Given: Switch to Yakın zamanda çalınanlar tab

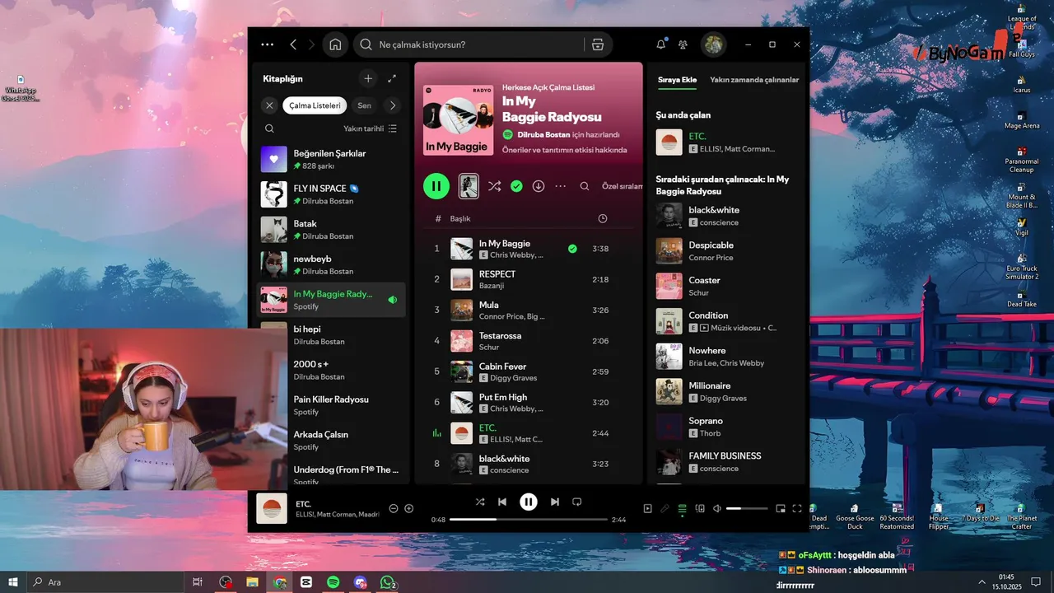Looking at the screenshot, I should coord(754,80).
